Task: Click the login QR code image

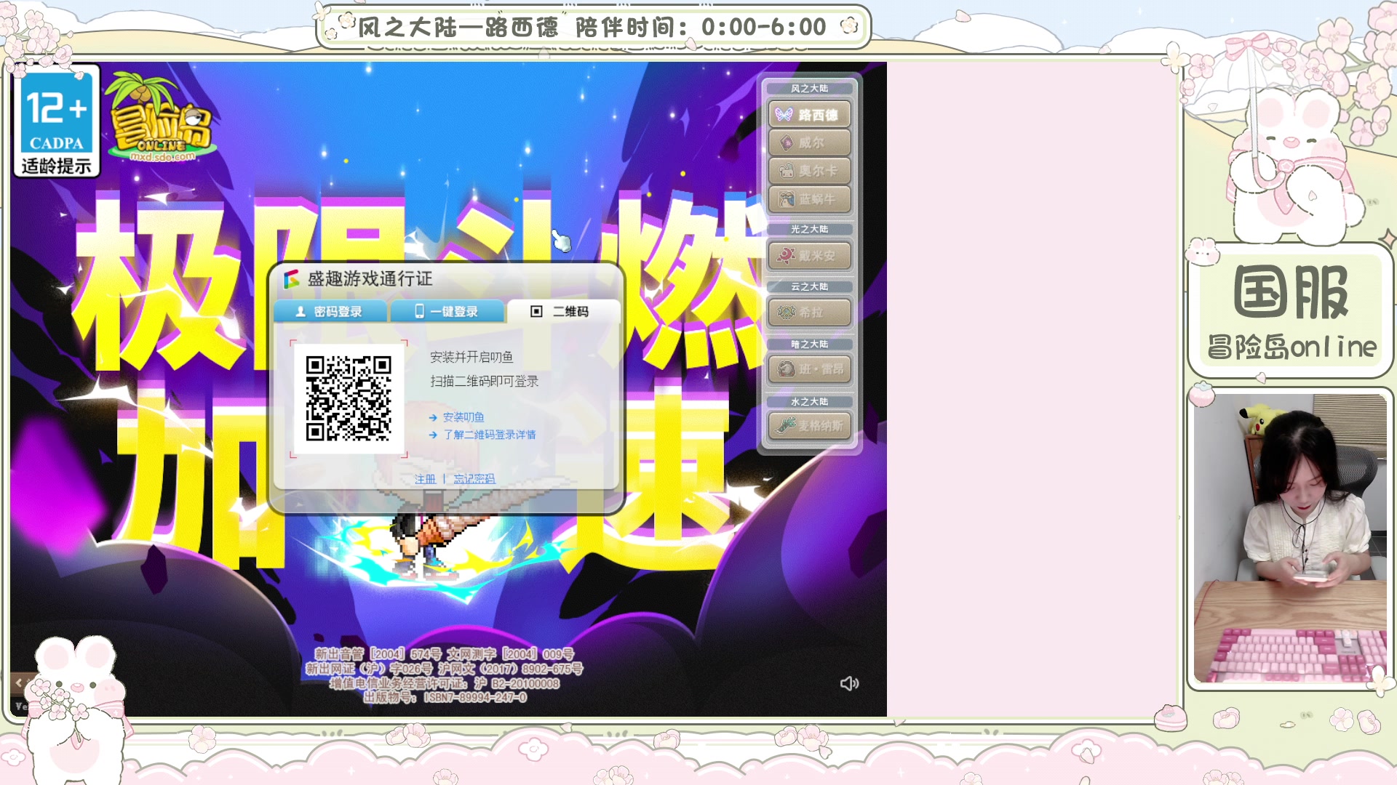Action: (349, 398)
